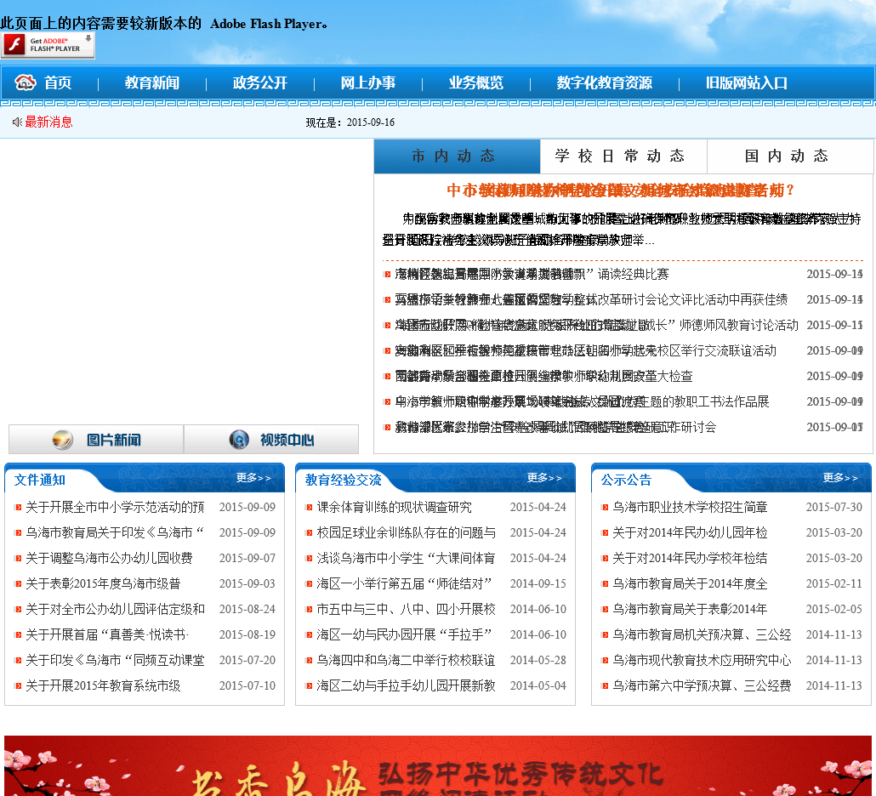Open 乌海市教育局关于表彰2014年 announcement

(x=690, y=610)
